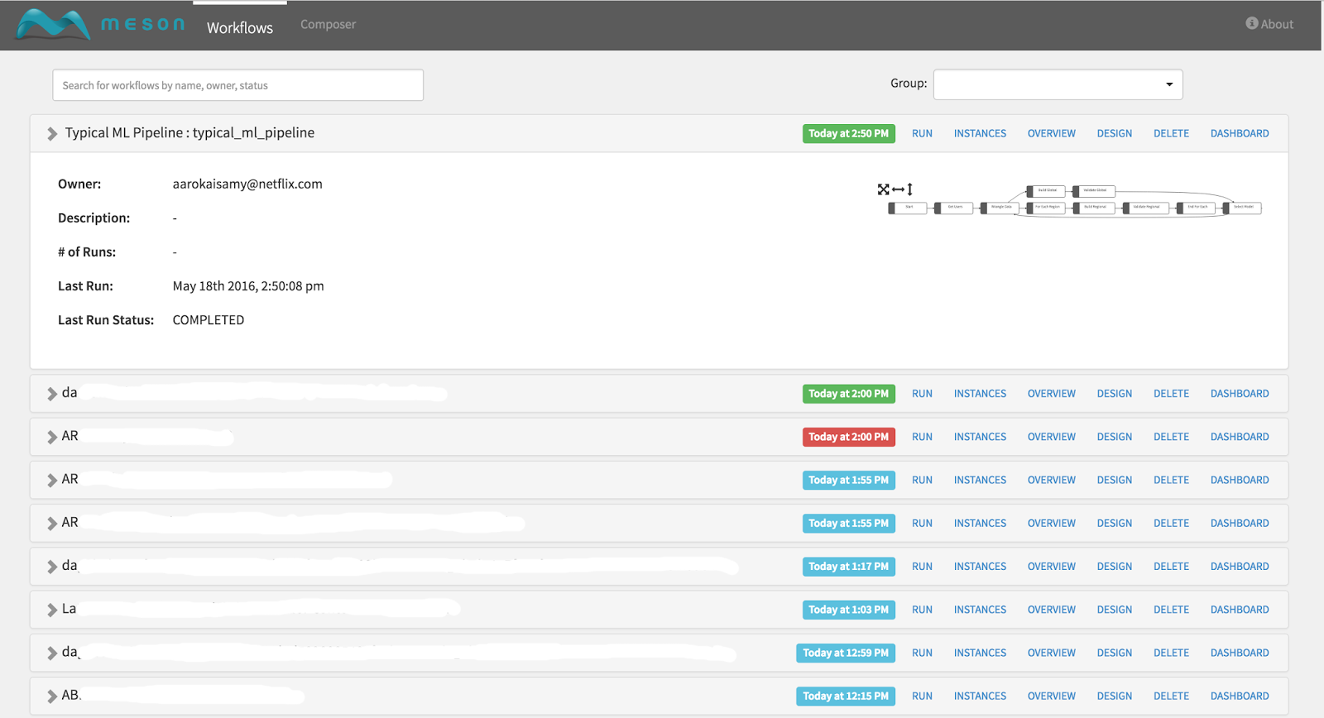Open OVERVIEW in the red 2:00 PM row

click(x=1052, y=437)
